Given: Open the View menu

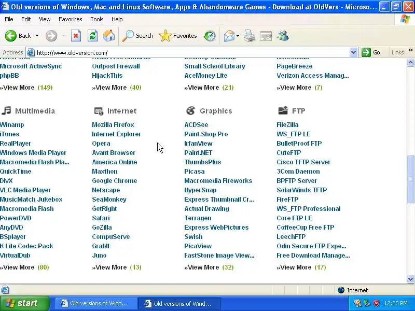Looking at the screenshot, I should point(45,19).
